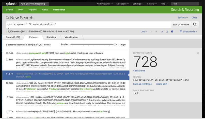This screenshot has height=119, width=205.
Task: Open Messages dropdown
Action: pos(122,4)
